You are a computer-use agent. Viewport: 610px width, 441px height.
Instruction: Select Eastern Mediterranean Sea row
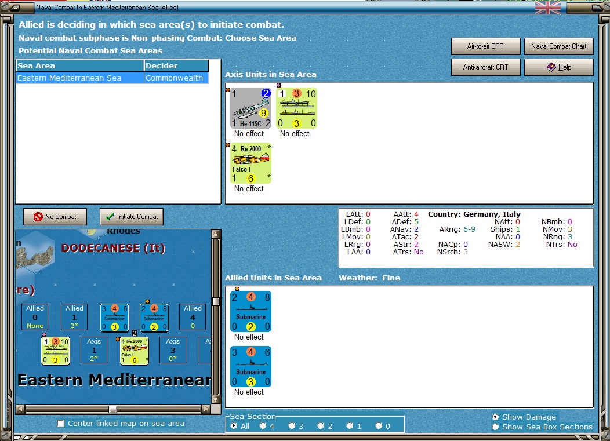(x=112, y=78)
